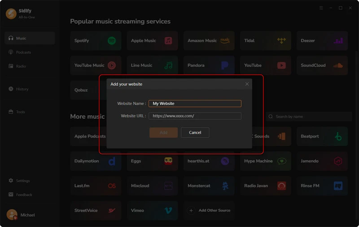Close the Add your website dialog
359x227 pixels.
coord(247,84)
